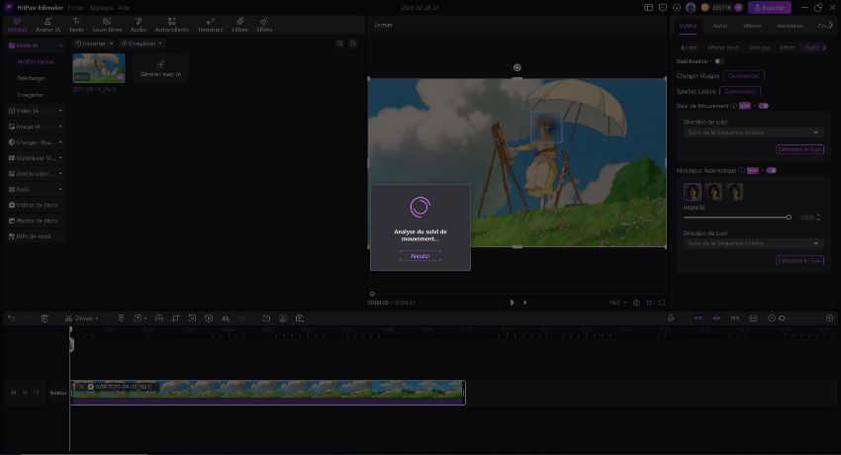Screen dimensions: 841x455
Task: Toggle the Stabilisation switch
Action: click(719, 61)
